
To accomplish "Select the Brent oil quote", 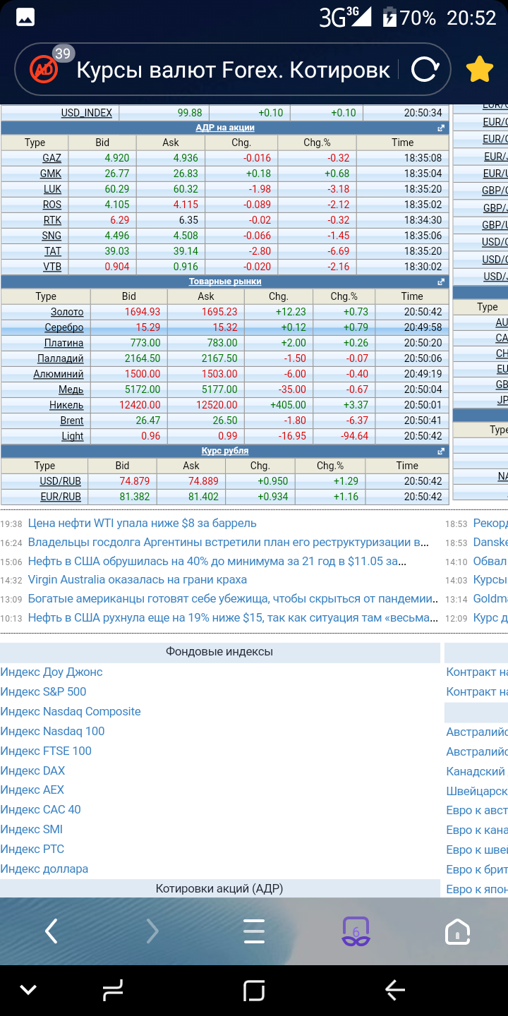I will tap(72, 421).
